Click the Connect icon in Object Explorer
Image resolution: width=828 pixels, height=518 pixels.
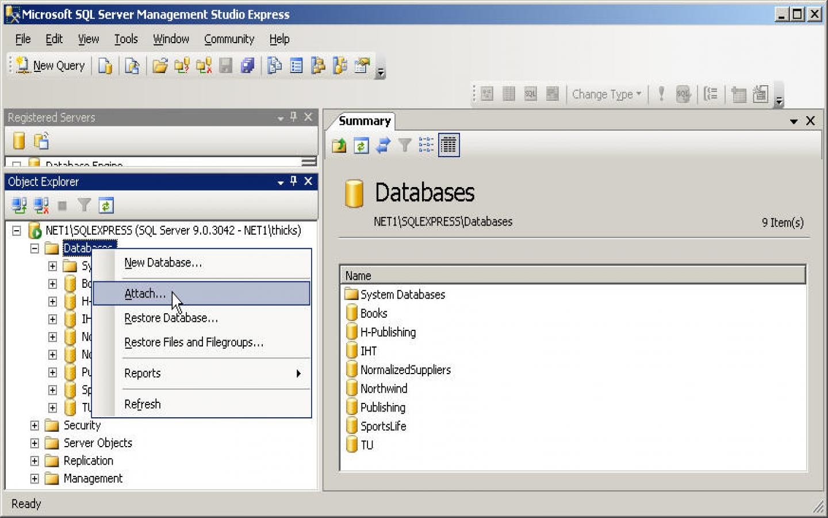[x=19, y=205]
